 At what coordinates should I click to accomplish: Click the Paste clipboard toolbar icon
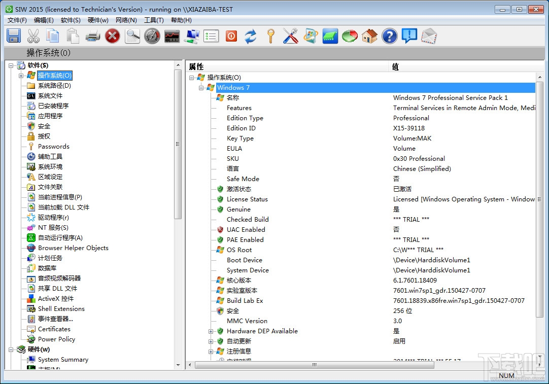(73, 36)
